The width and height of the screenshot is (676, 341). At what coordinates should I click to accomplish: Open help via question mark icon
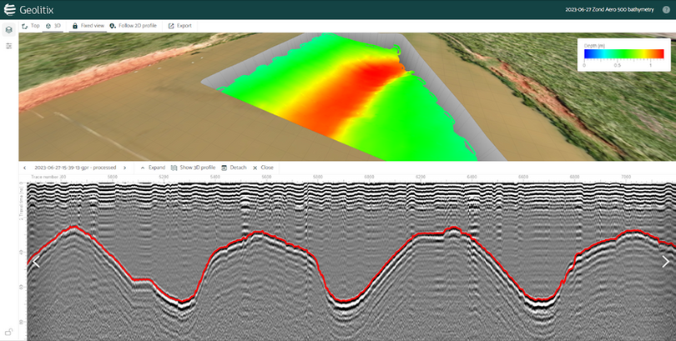click(x=666, y=9)
